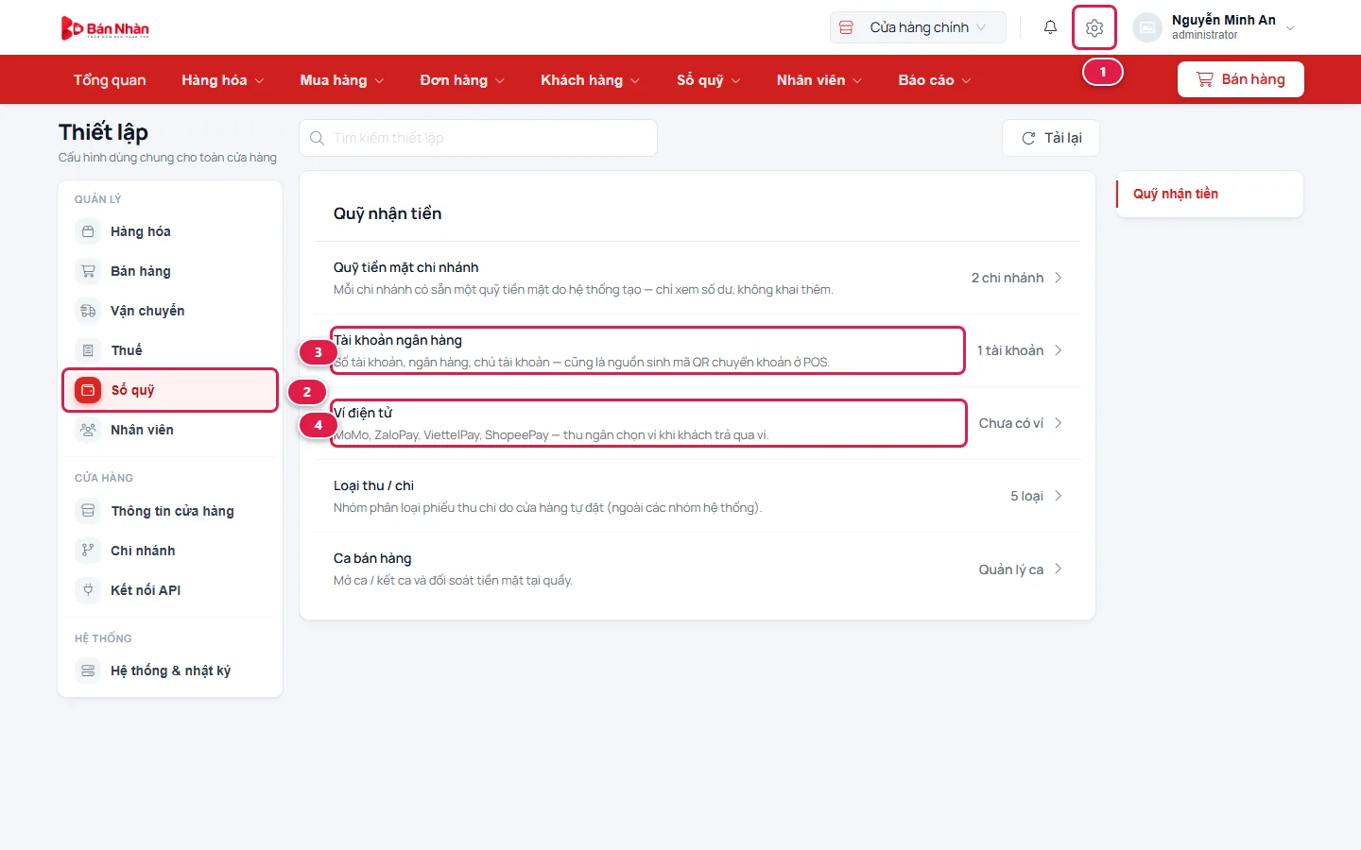Click the user avatar image
This screenshot has width=1361, height=850.
coord(1146,27)
